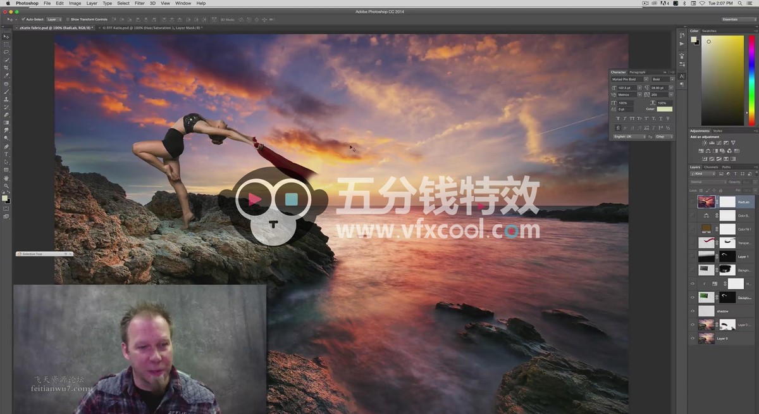Select the Eyedropper tool
Image resolution: width=759 pixels, height=414 pixels.
pyautogui.click(x=6, y=75)
